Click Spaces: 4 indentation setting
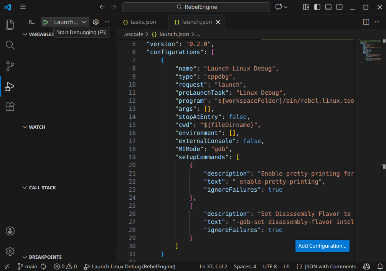Viewport: 386px width, 271px height. coord(245,266)
